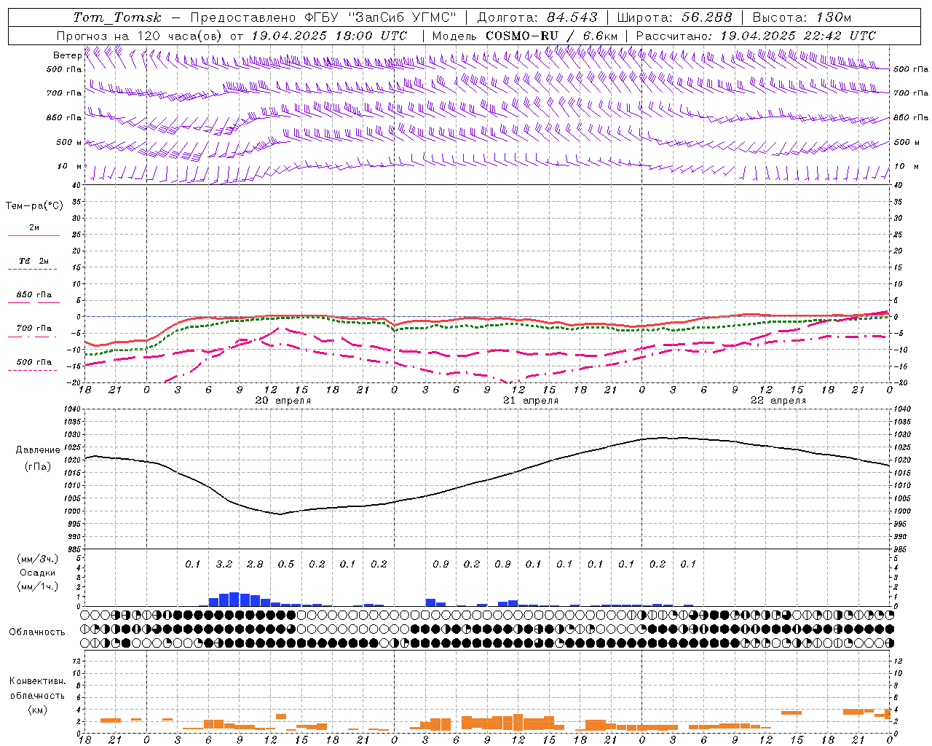Click the Td 2м dew point legend entry
The height and width of the screenshot is (746, 932).
pyautogui.click(x=34, y=260)
